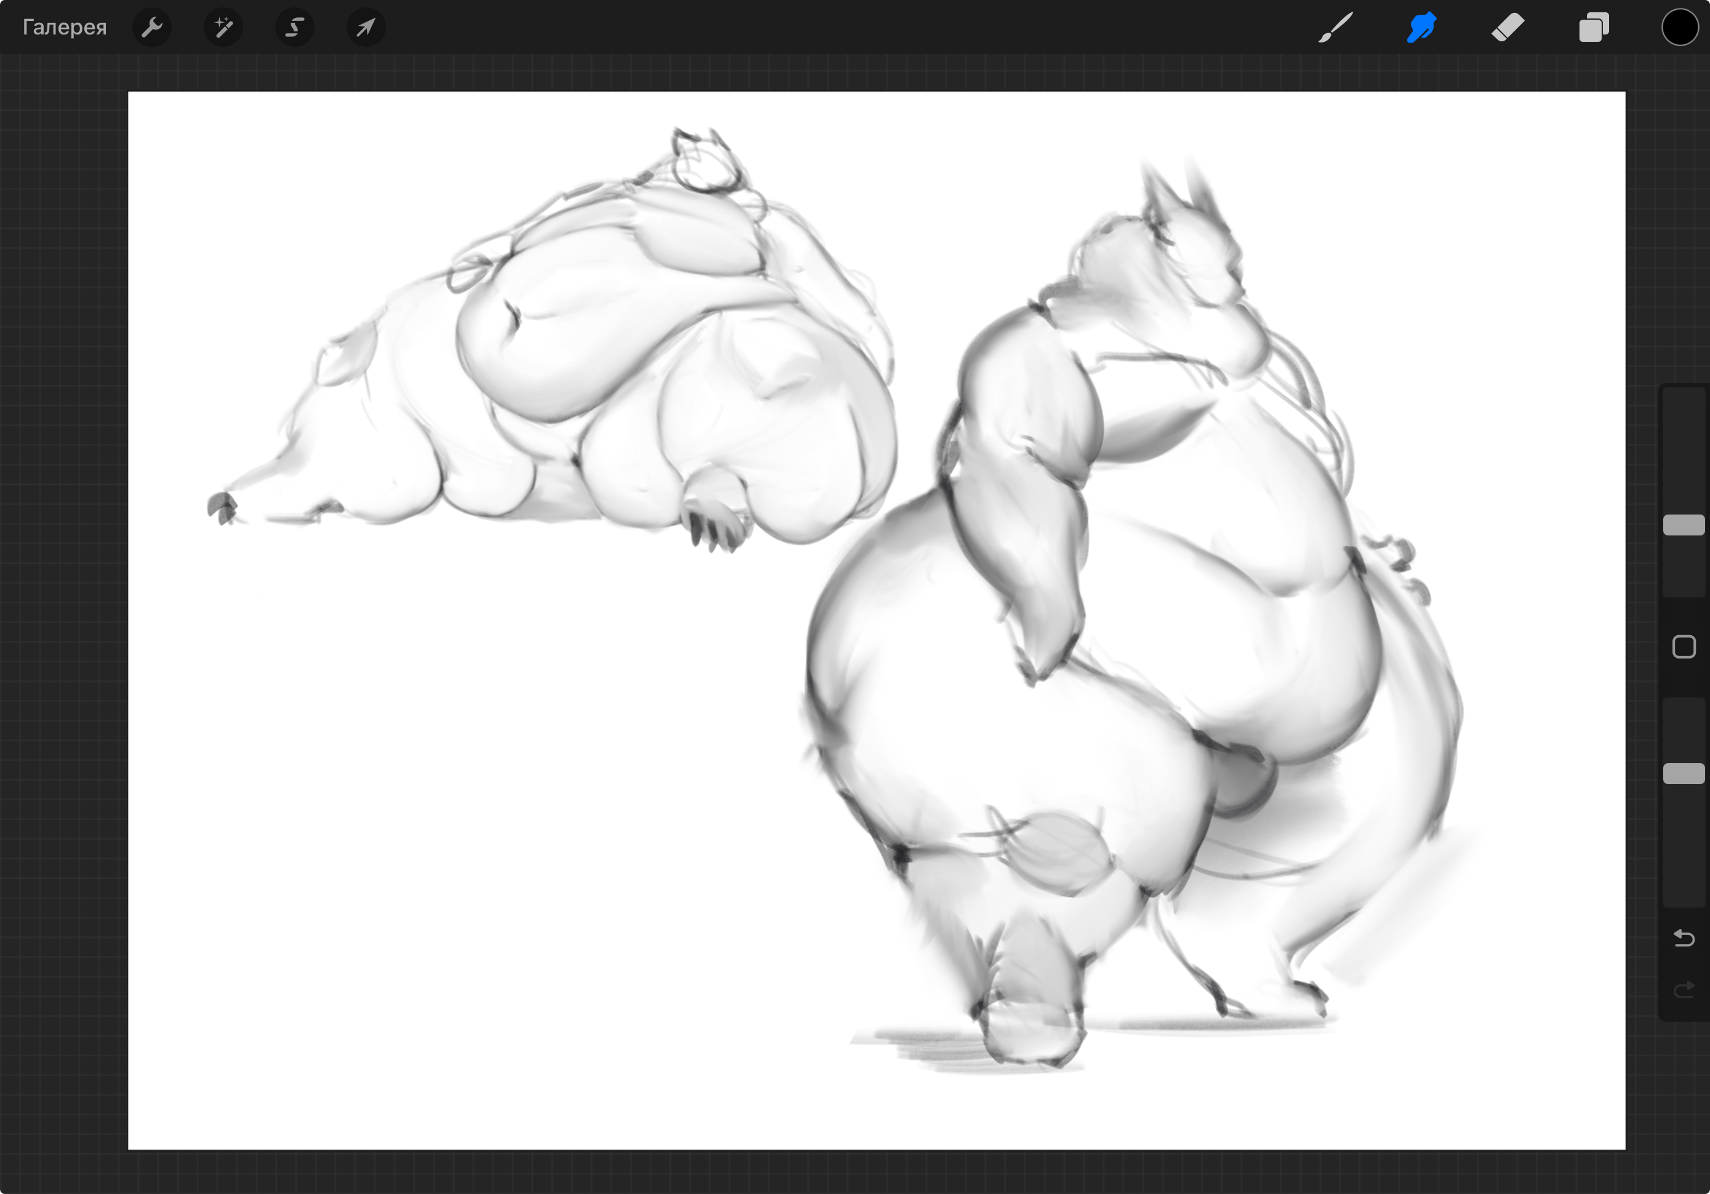Select the Eraser tool
Image resolution: width=1710 pixels, height=1194 pixels.
tap(1508, 28)
